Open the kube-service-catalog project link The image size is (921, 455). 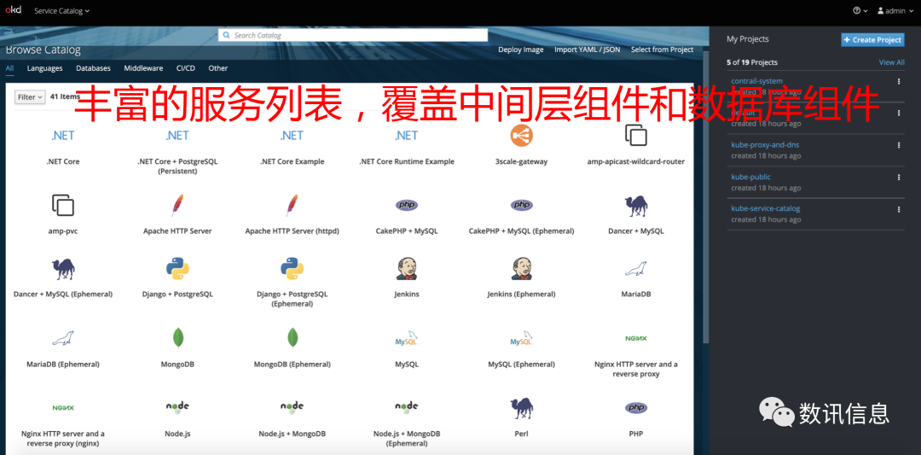tap(765, 208)
